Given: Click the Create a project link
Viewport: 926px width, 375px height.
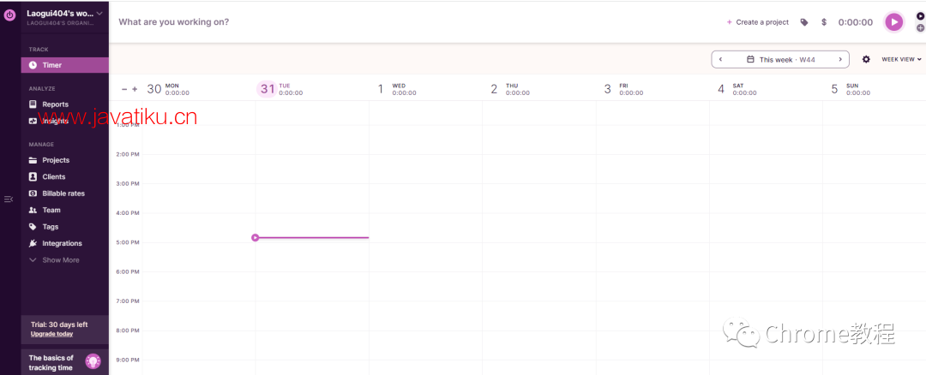Looking at the screenshot, I should (758, 22).
